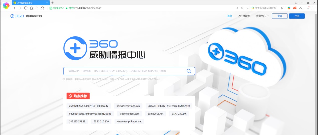This screenshot has height=135, width=318.
Task: Select hash 3aba867b8b91c17531e58a9054657e10
Action: pos(169,106)
